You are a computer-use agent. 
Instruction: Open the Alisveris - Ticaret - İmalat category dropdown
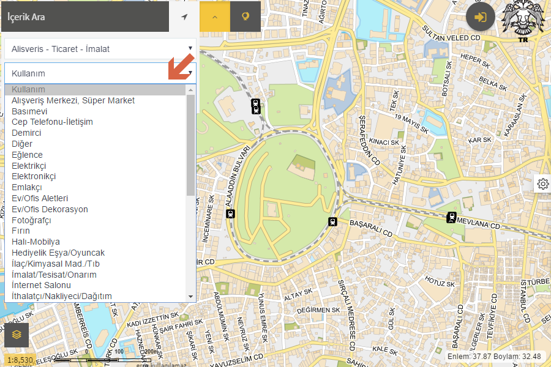pos(100,49)
